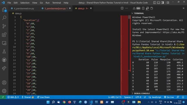Open the Remote Explorer view
The width and height of the screenshot is (187, 105).
click(4, 43)
